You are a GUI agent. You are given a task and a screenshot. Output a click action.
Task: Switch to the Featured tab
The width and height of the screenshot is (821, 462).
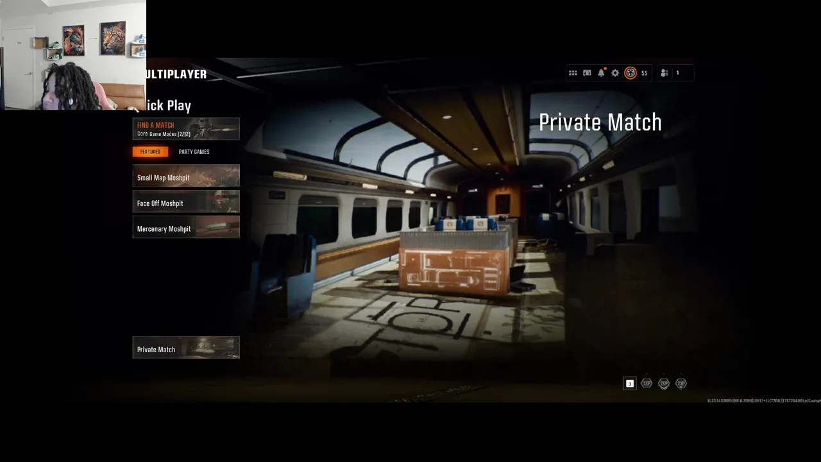(x=150, y=152)
